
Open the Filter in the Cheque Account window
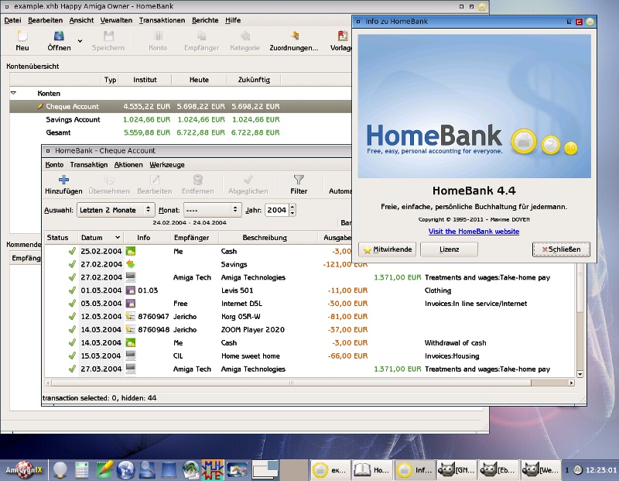tap(299, 182)
